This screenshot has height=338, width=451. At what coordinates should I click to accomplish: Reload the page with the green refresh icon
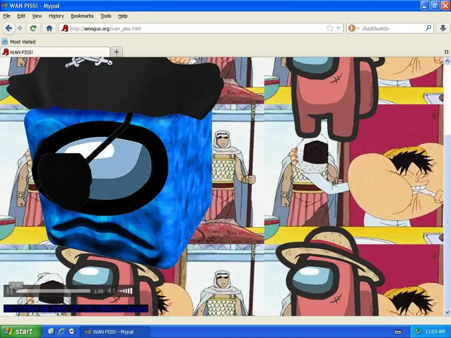(33, 28)
